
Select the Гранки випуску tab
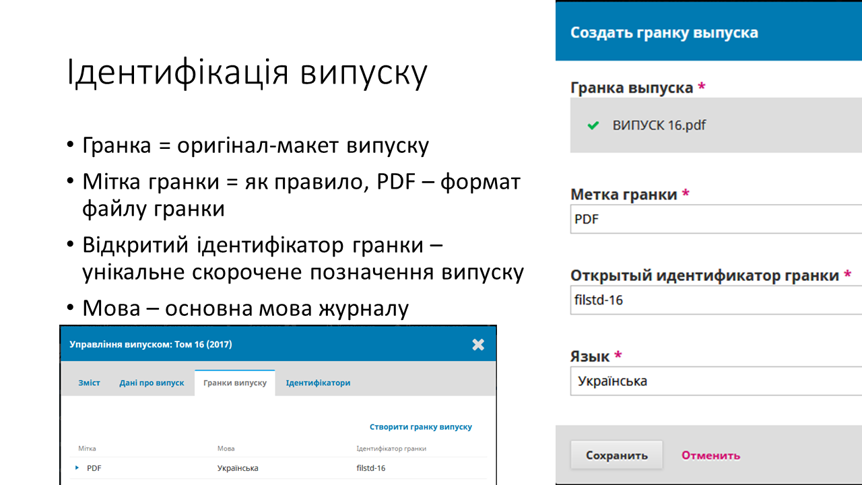[235, 383]
